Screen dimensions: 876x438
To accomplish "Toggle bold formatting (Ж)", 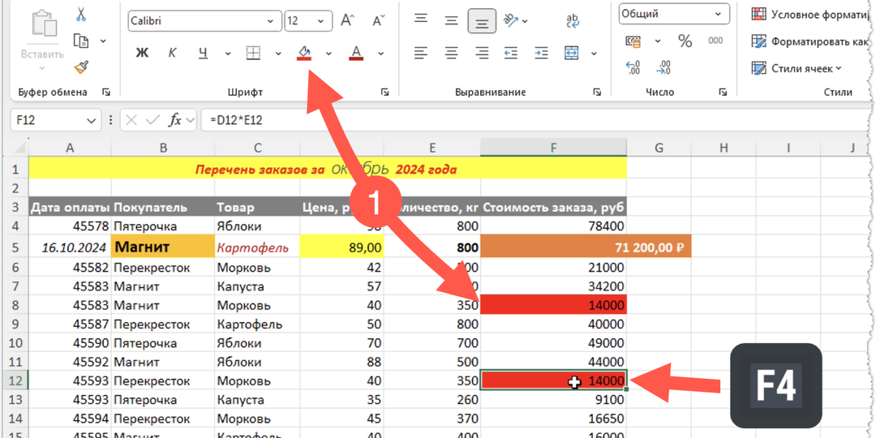I will 143,53.
